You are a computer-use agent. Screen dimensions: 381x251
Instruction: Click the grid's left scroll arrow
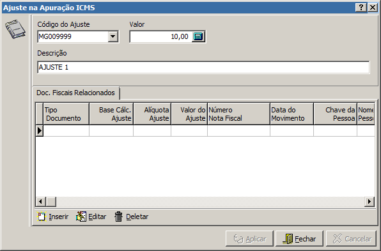[x=40, y=201]
